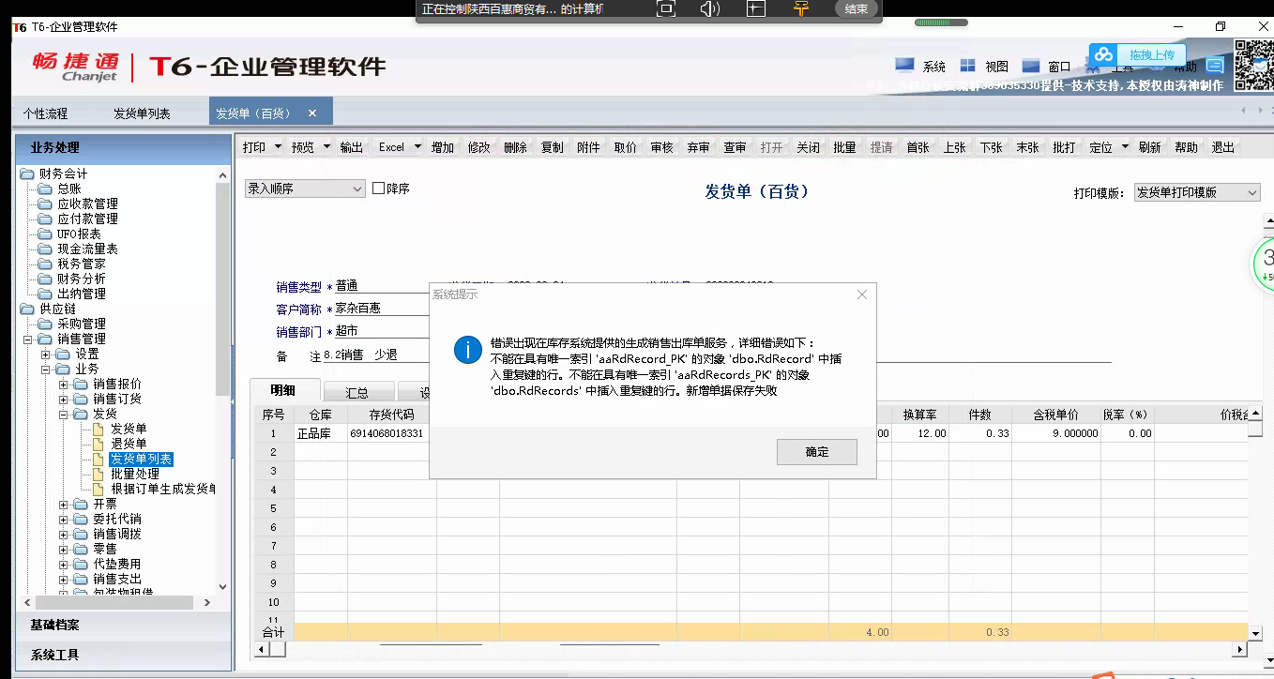Screen dimensions: 1274x679
Task: Open the 总账 folder
Action: point(68,189)
